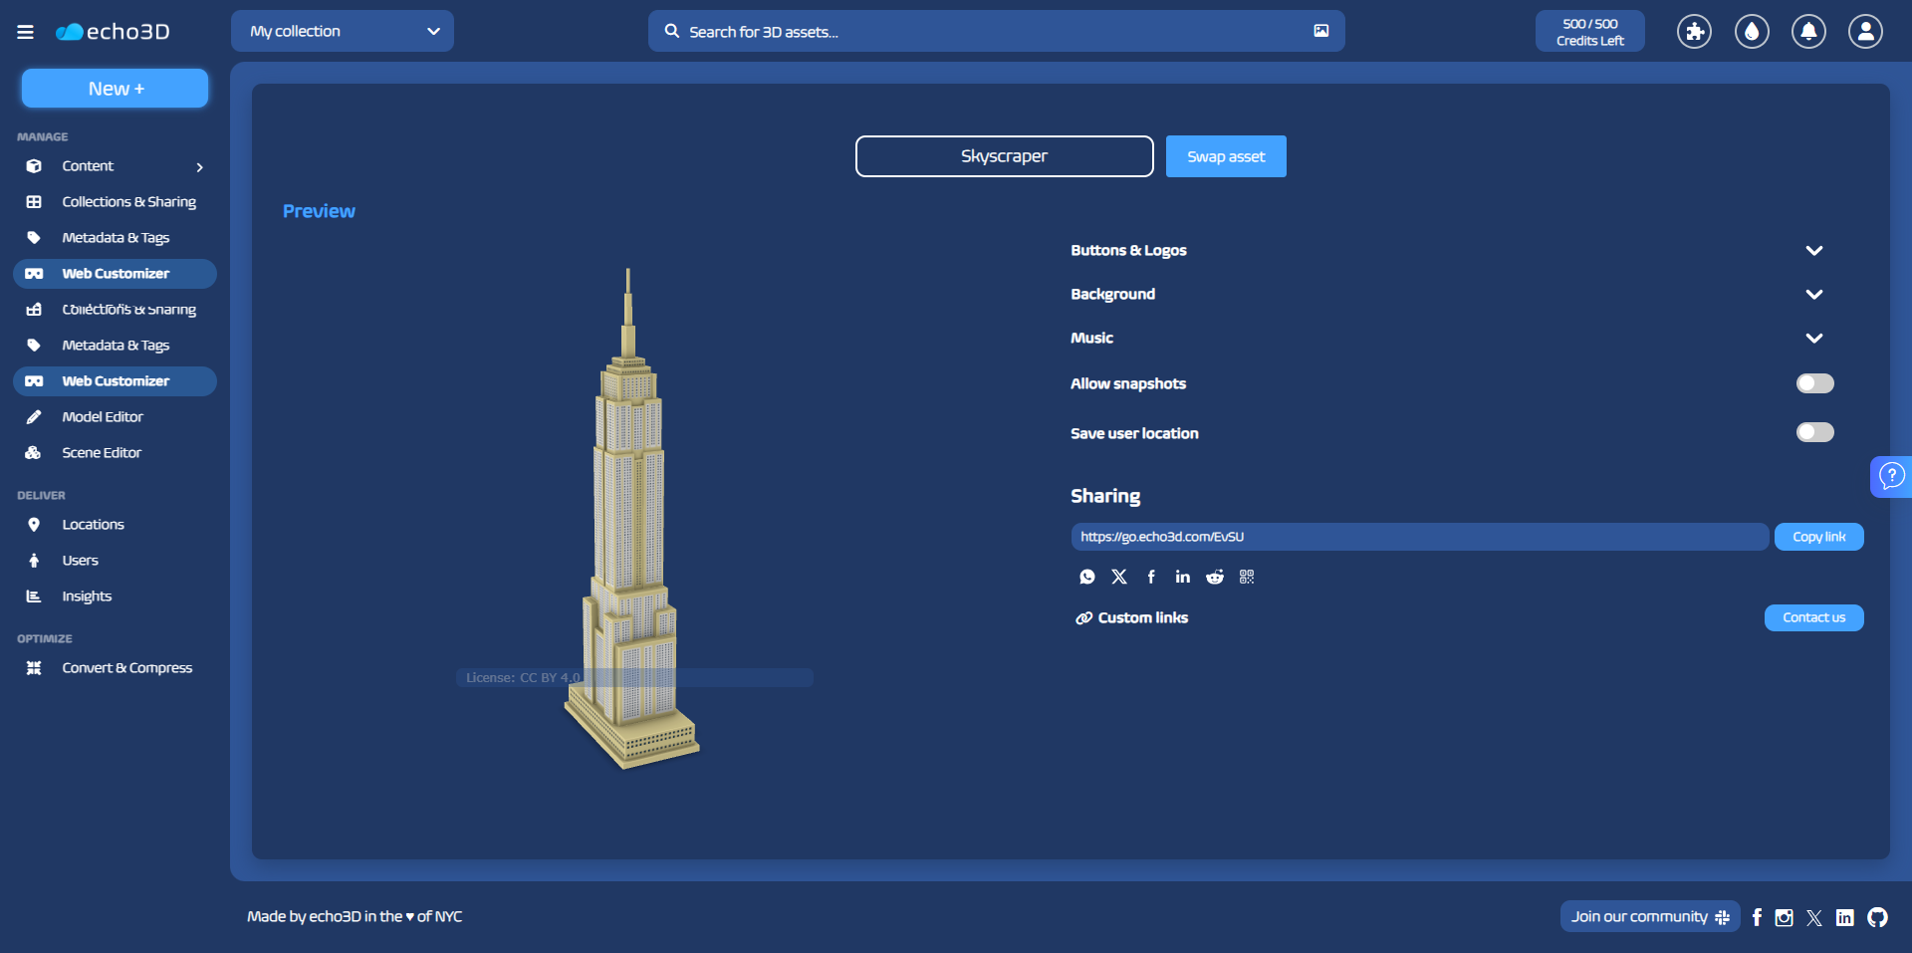
Task: Open the GitHub footer icon
Action: click(1877, 917)
